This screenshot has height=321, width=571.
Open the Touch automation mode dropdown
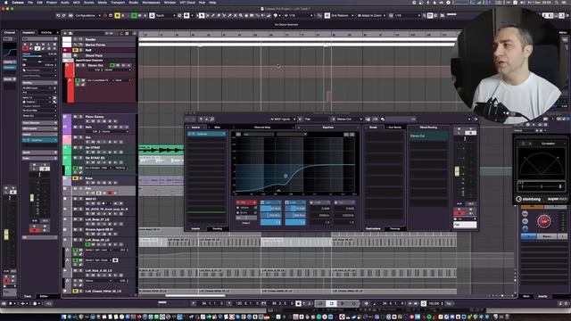pyautogui.click(x=165, y=16)
